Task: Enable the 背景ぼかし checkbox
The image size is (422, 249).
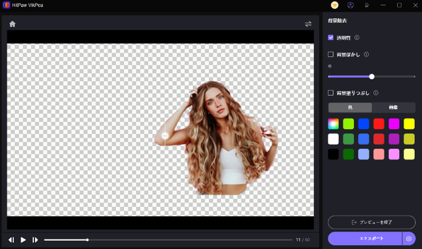Action: click(x=331, y=55)
